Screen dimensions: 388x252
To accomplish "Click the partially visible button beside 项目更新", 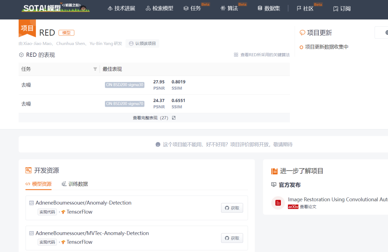I will point(381,32).
